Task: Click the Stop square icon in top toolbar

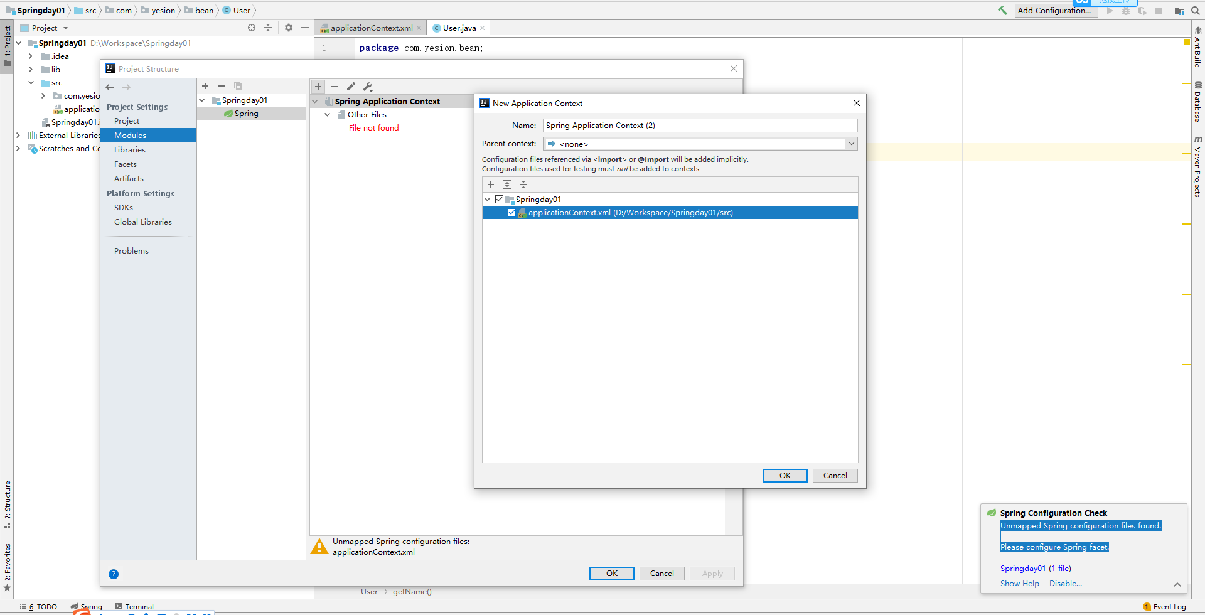Action: click(x=1159, y=11)
